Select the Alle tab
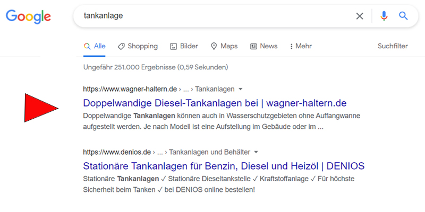 coord(95,46)
